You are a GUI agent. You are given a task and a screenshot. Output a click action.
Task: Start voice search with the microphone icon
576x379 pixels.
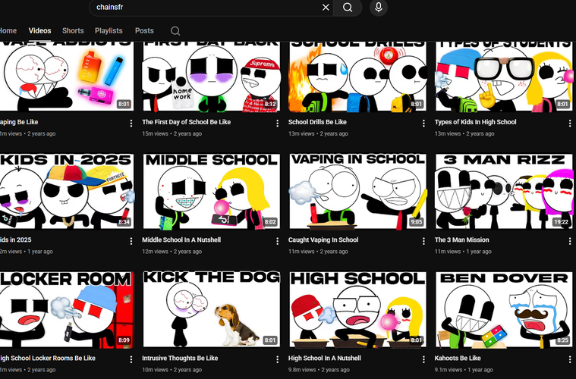click(x=378, y=8)
